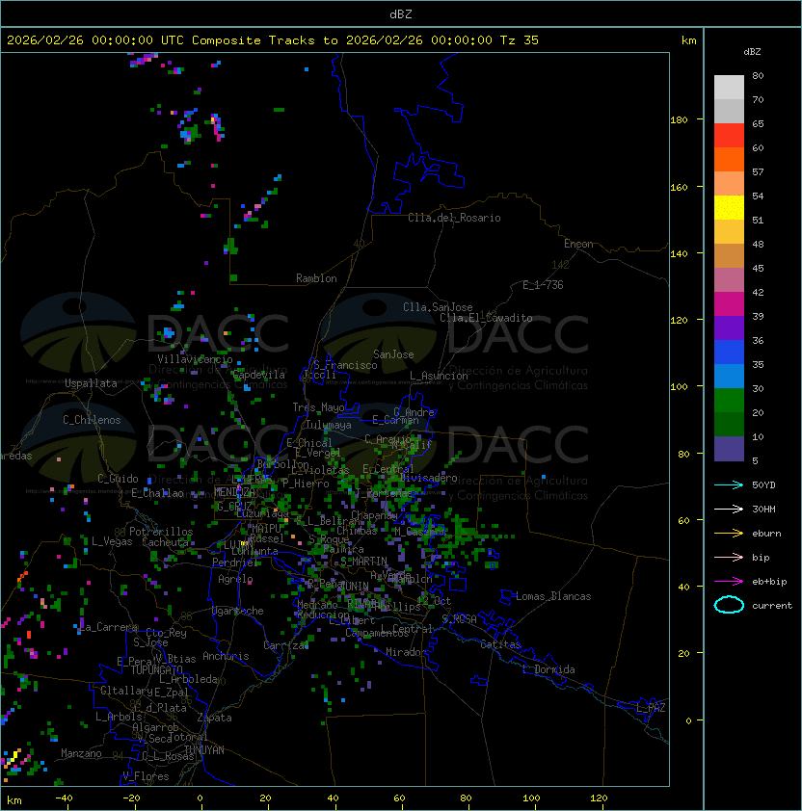The image size is (802, 811).
Task: Click the 'dBZ' title at the top
Action: pos(401,13)
